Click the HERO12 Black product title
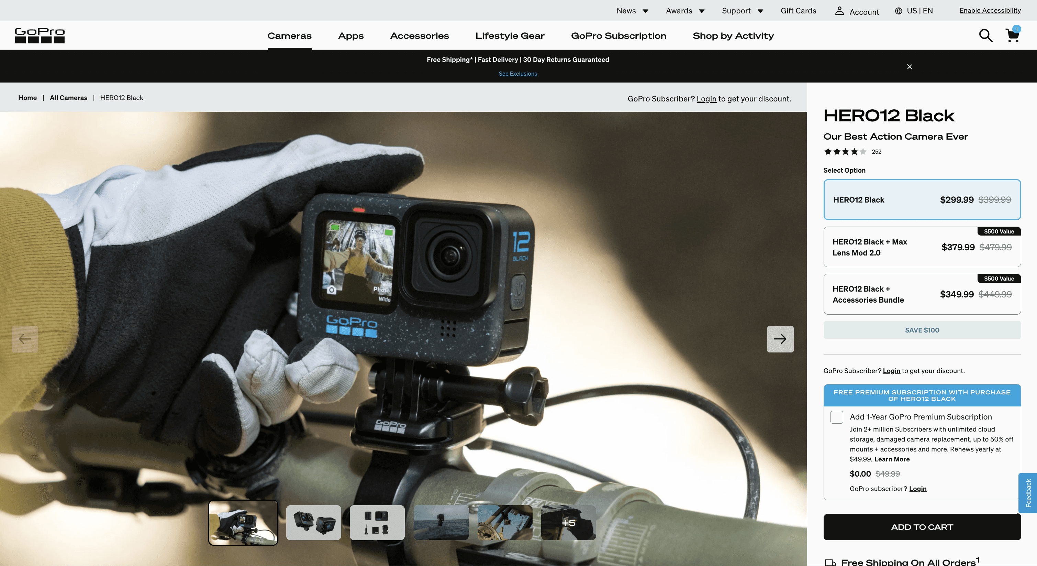The height and width of the screenshot is (566, 1037). tap(889, 116)
